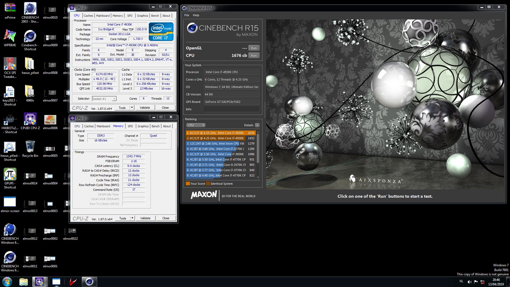Click the Core Speed value 6174.00 MHz
The image size is (510, 287).
(104, 74)
